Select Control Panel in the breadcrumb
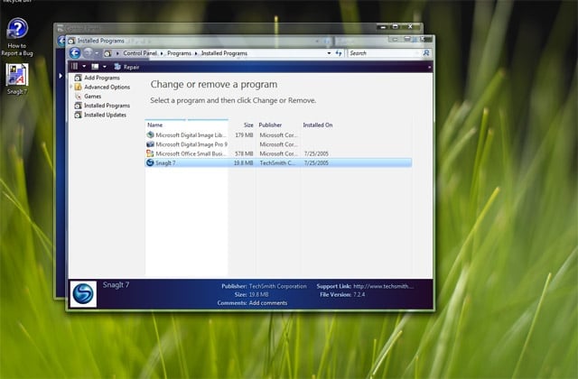 (140, 53)
